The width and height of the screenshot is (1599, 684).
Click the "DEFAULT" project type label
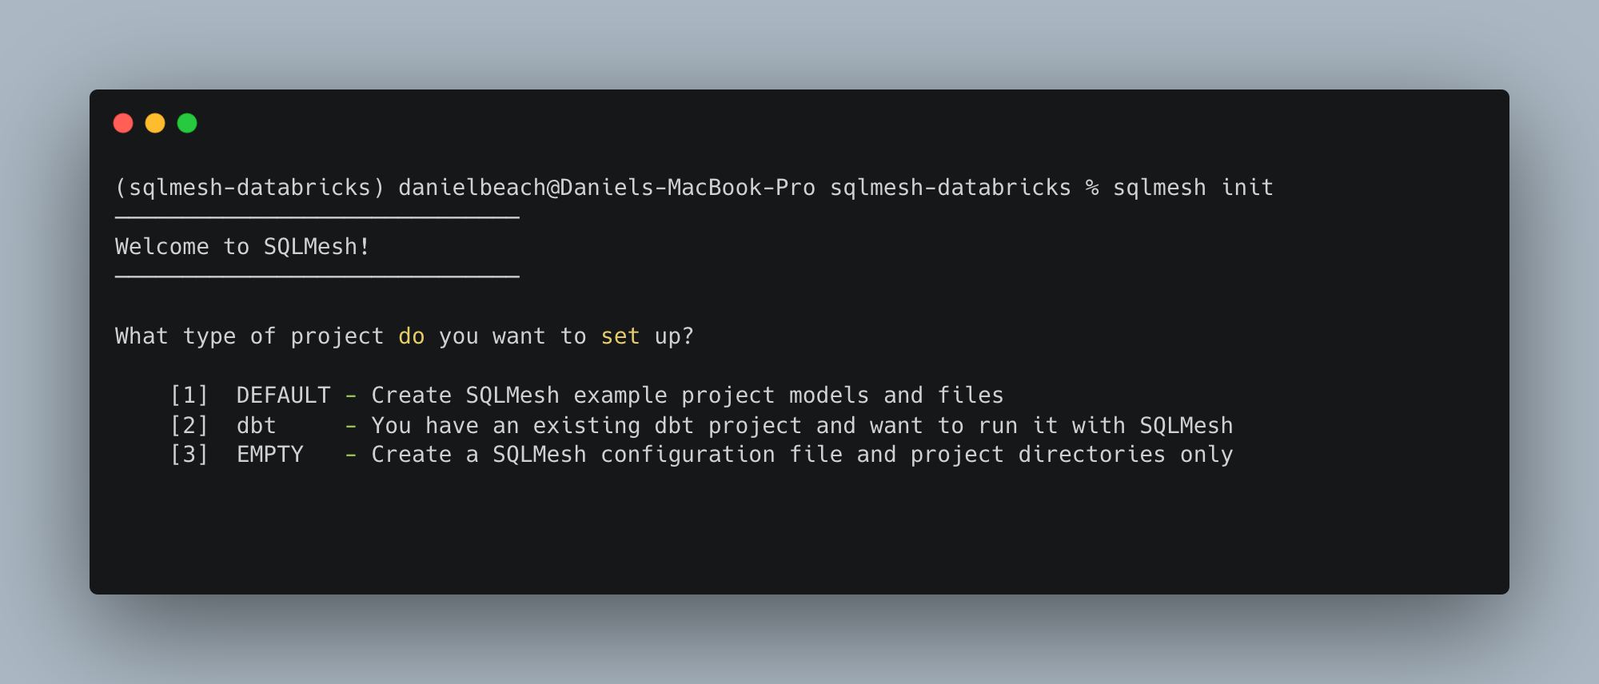283,396
